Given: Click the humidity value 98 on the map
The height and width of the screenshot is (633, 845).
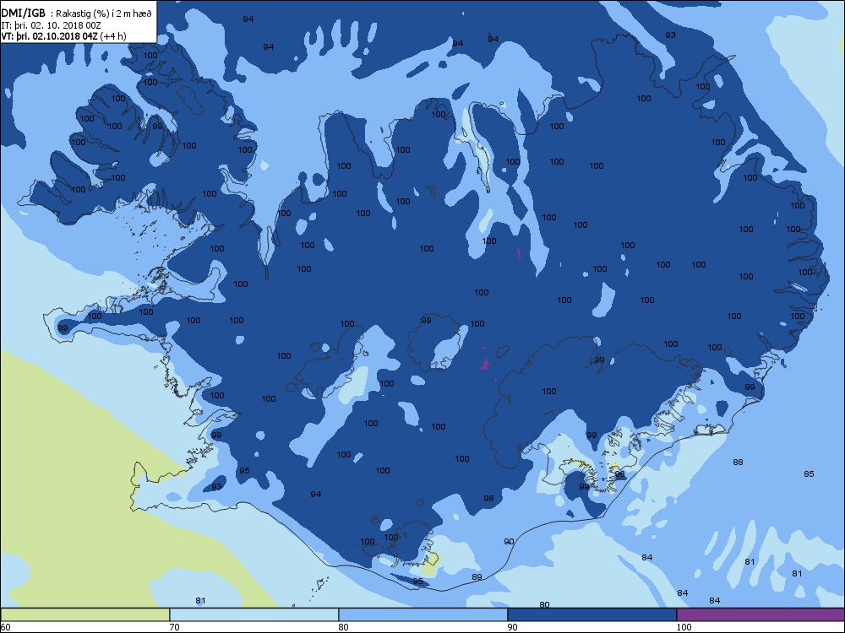Looking at the screenshot, I should click(x=488, y=499).
